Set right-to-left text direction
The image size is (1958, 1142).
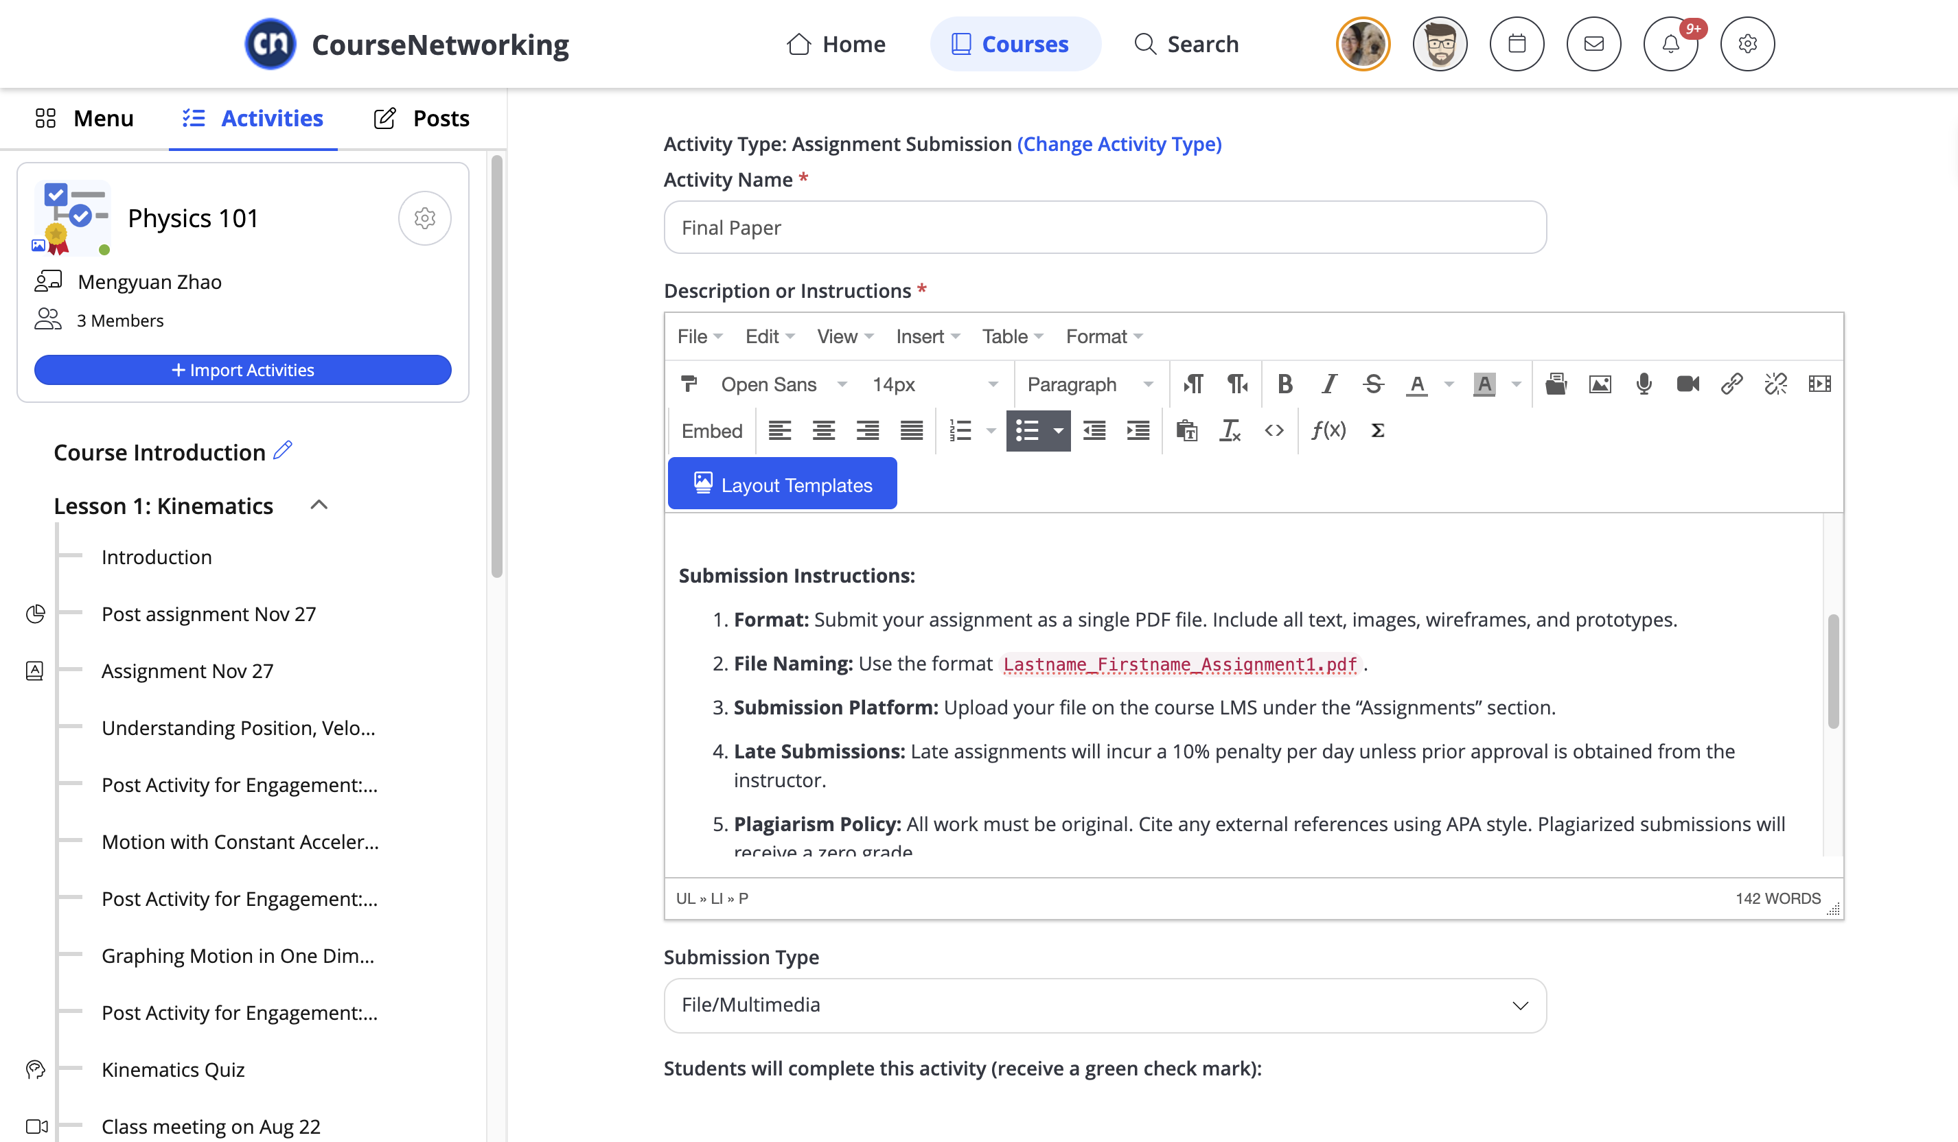point(1237,384)
